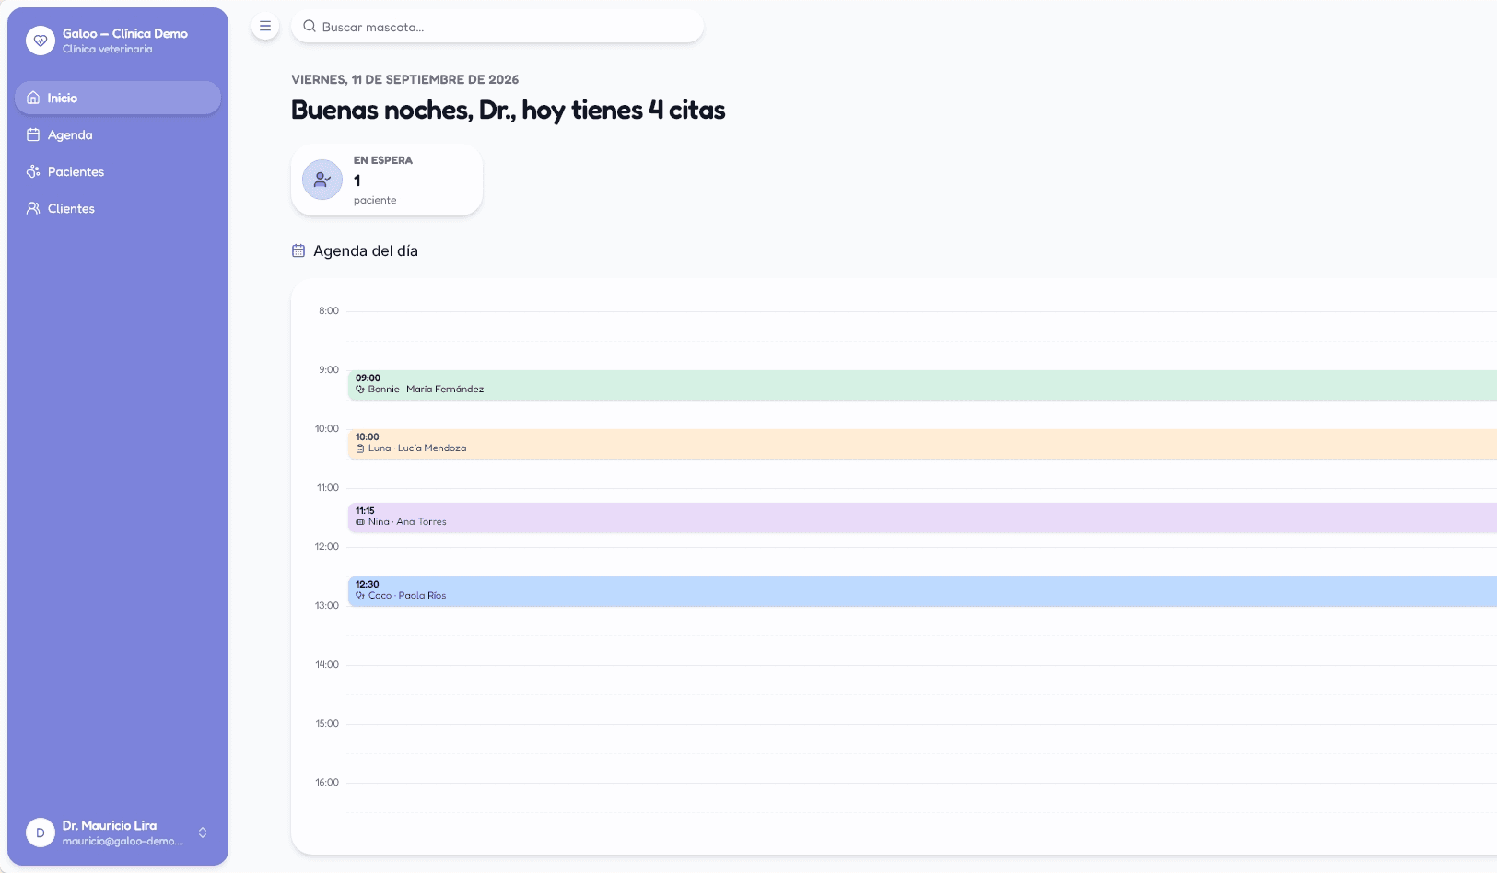Click the 14:00 time label
1497x873 pixels.
coord(327,665)
